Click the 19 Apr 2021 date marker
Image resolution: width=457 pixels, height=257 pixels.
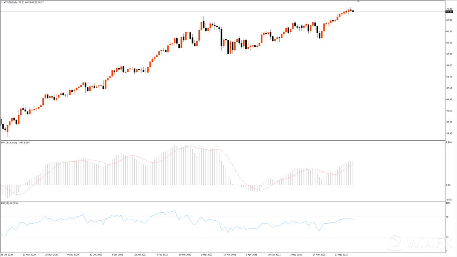(274, 255)
